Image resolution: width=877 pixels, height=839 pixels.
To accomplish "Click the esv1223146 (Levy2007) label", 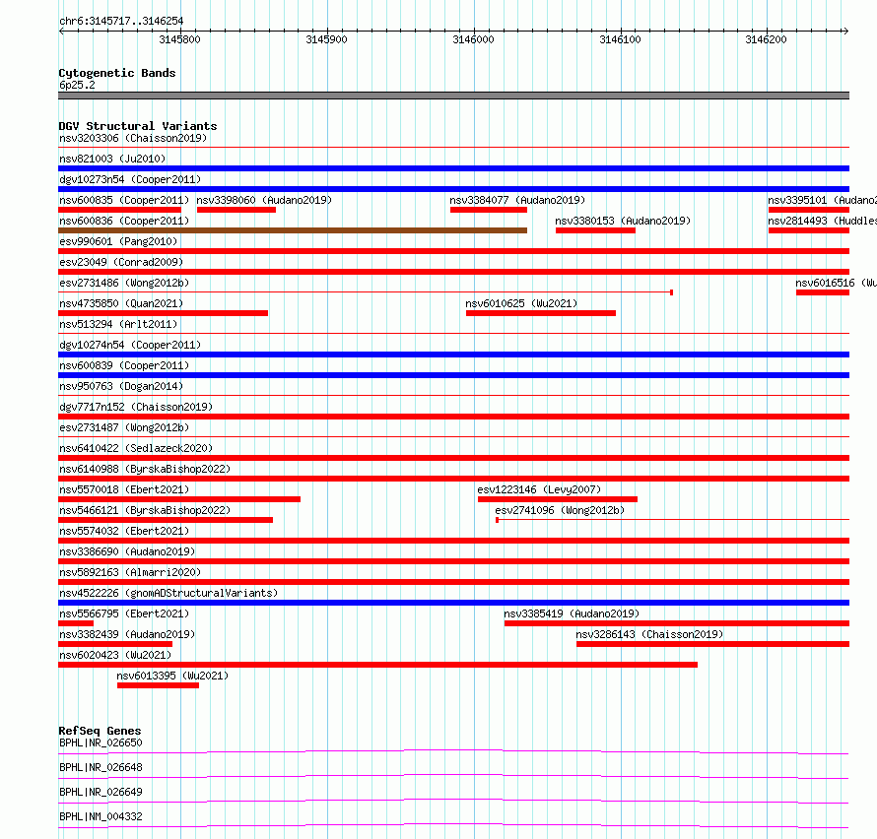I will (539, 489).
